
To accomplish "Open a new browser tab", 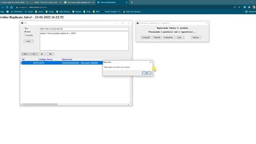I will coord(132,2).
